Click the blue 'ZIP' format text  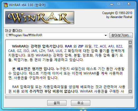81,46
